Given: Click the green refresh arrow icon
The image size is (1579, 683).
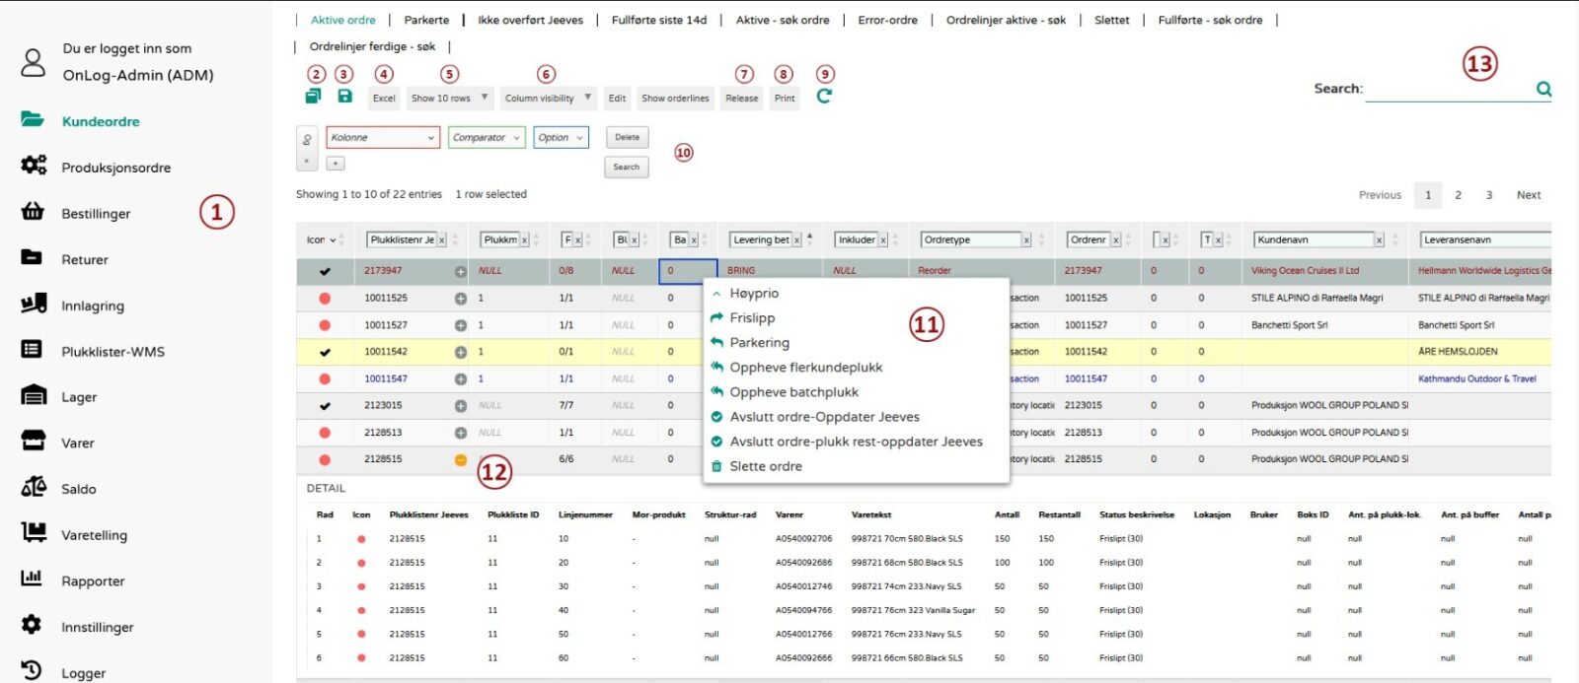Looking at the screenshot, I should point(824,96).
